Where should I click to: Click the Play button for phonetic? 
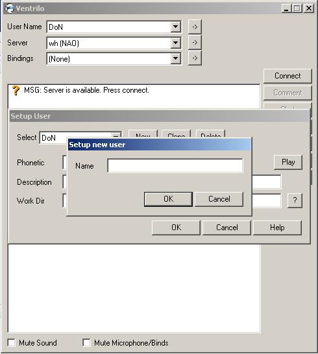pos(288,162)
